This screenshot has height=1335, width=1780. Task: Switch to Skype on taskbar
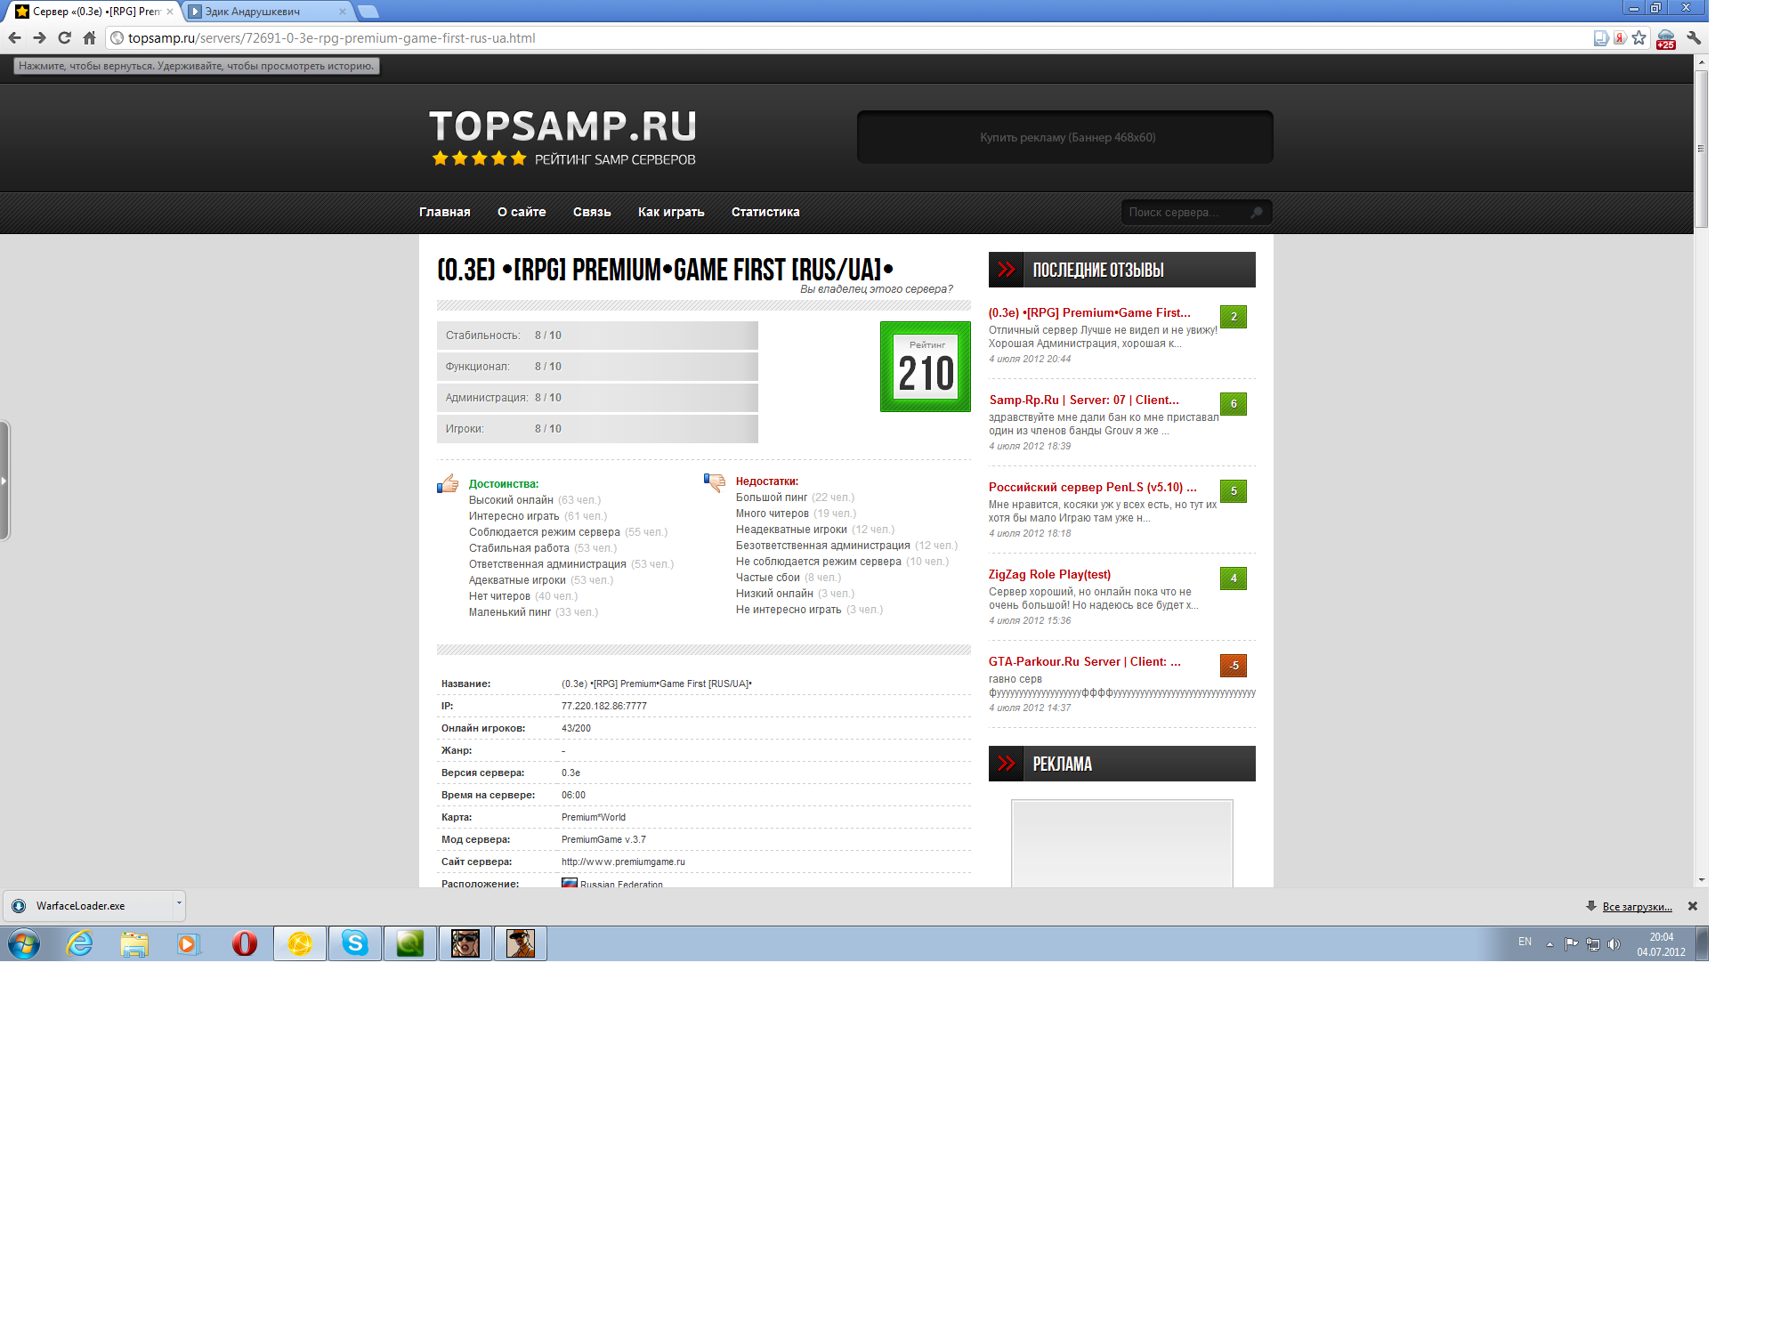click(x=355, y=943)
